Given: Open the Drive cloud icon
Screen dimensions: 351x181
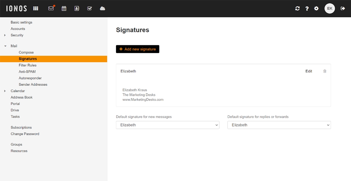Looking at the screenshot, I should point(102,8).
